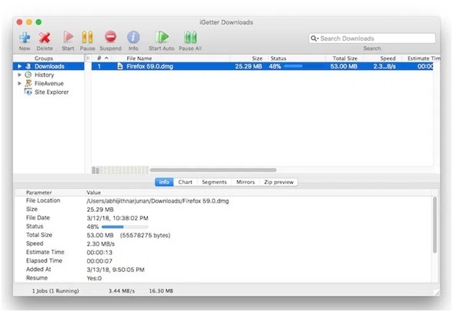The width and height of the screenshot is (453, 312).
Task: Switch to the Info tab
Action: (x=164, y=182)
